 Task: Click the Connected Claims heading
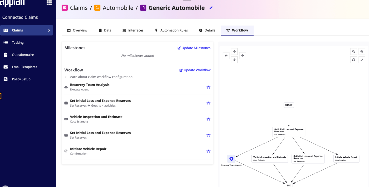(x=20, y=17)
